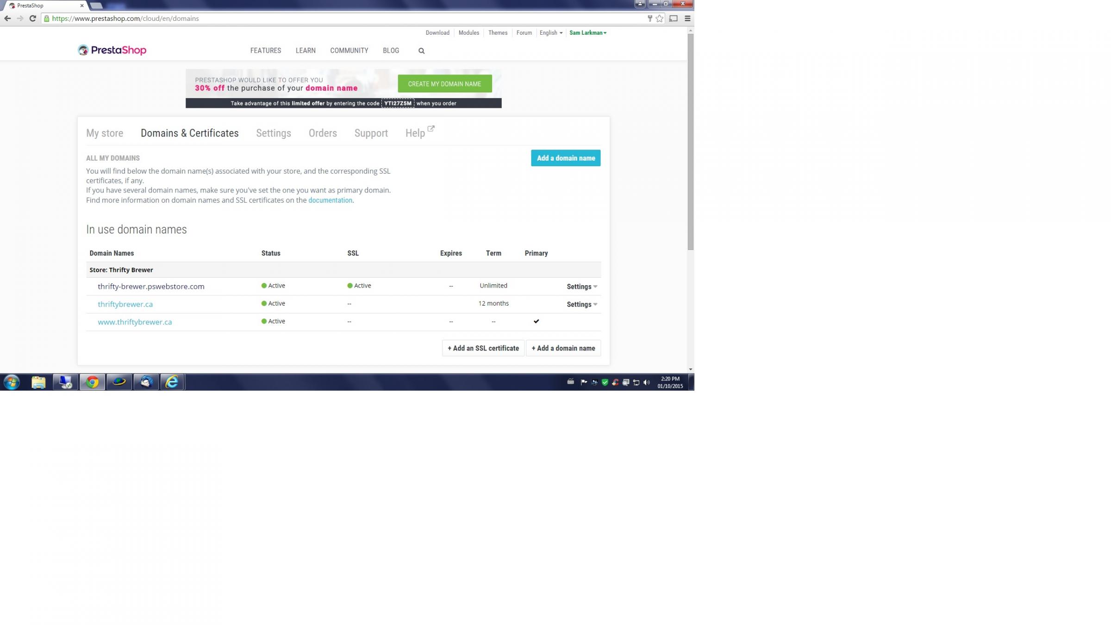Open the FEATURES menu
Image resolution: width=1111 pixels, height=625 pixels.
coord(266,50)
